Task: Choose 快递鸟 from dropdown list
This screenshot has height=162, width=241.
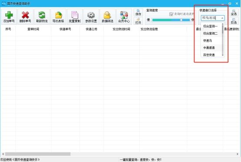Action: (x=211, y=40)
